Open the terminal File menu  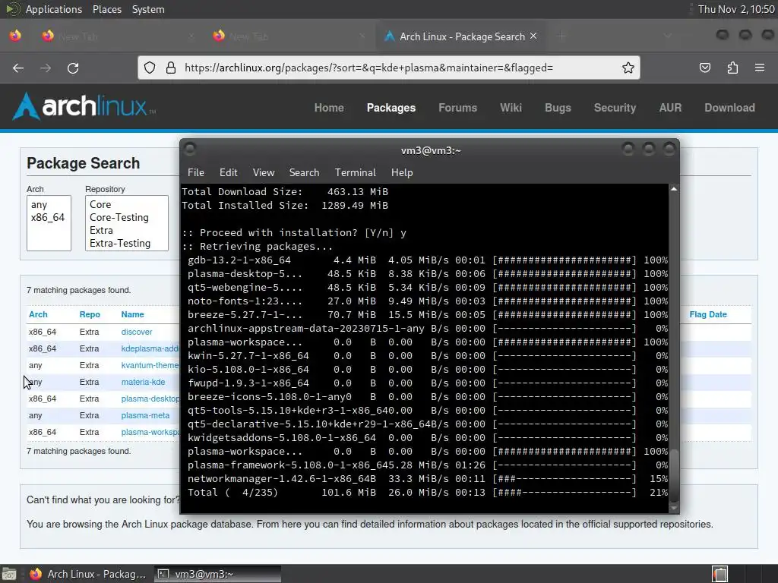click(195, 172)
